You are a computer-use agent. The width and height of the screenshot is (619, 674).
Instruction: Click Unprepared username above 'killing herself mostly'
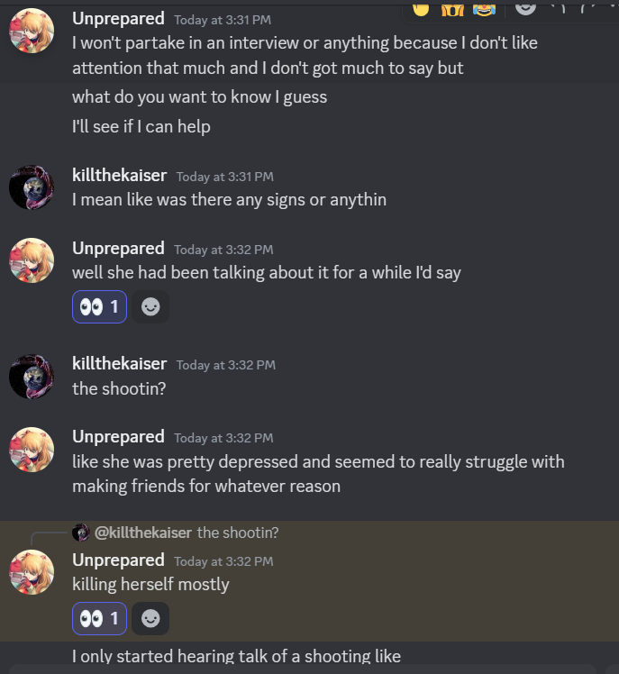pos(118,560)
